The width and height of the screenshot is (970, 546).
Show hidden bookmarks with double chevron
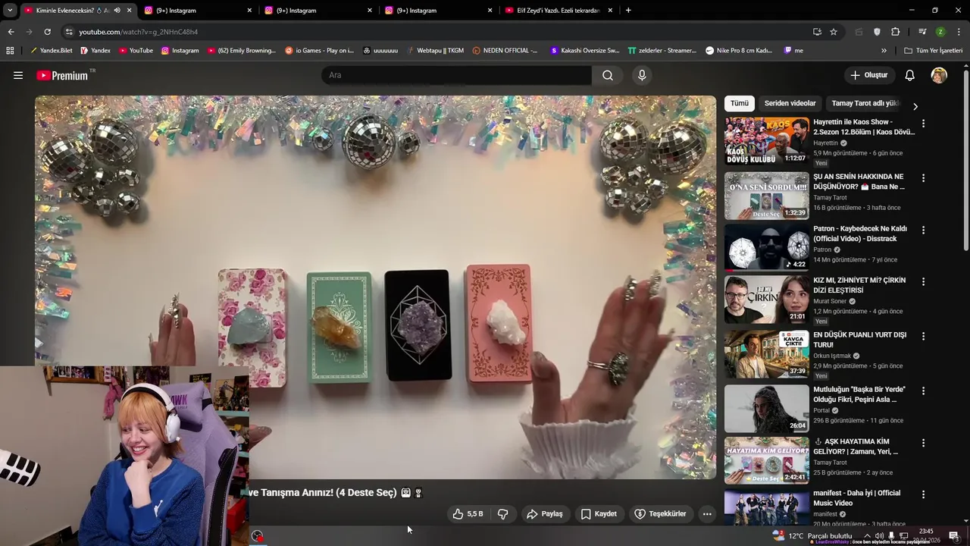point(884,50)
